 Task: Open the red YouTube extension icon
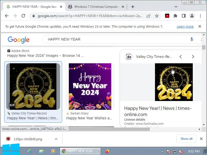click(x=167, y=16)
